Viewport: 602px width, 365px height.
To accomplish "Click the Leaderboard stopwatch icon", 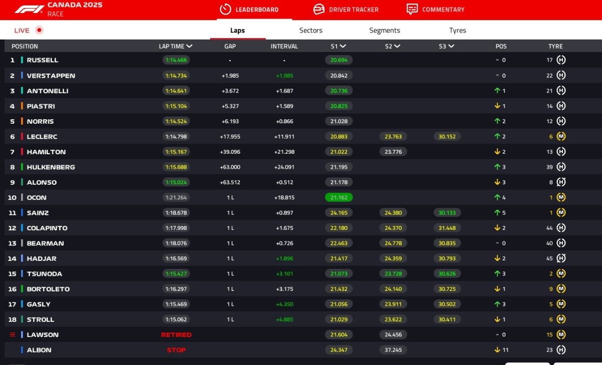I will [x=226, y=10].
